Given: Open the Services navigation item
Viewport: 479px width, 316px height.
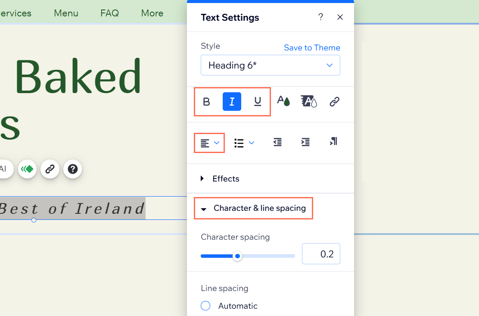Looking at the screenshot, I should click(x=15, y=13).
